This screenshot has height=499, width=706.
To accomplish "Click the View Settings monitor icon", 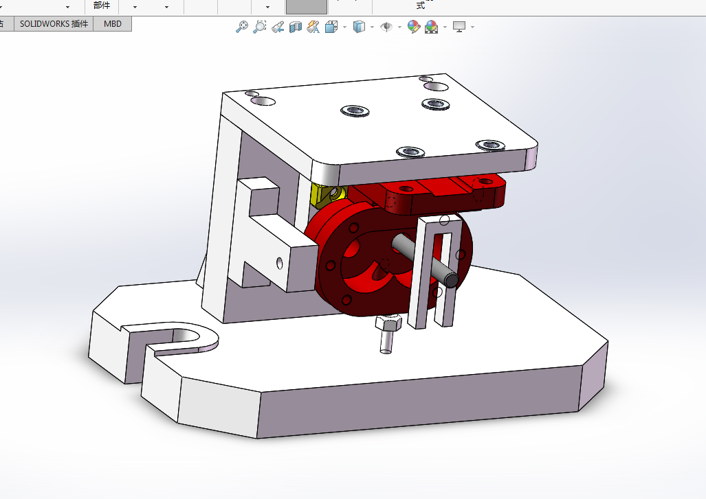I will tap(459, 27).
